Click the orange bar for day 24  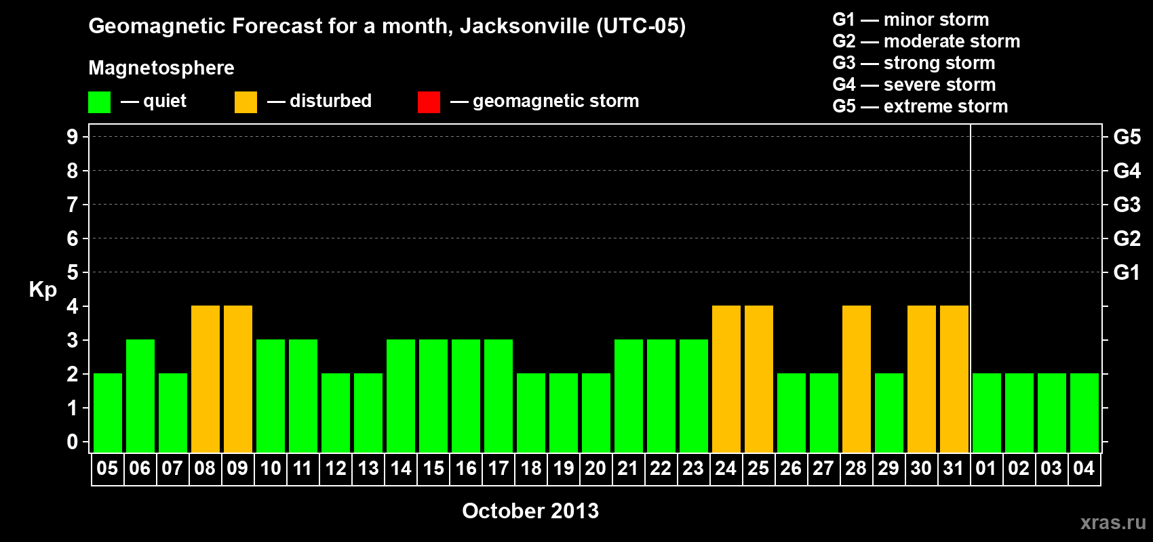click(x=726, y=379)
